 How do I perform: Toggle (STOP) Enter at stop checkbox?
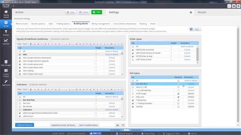pos(133,57)
